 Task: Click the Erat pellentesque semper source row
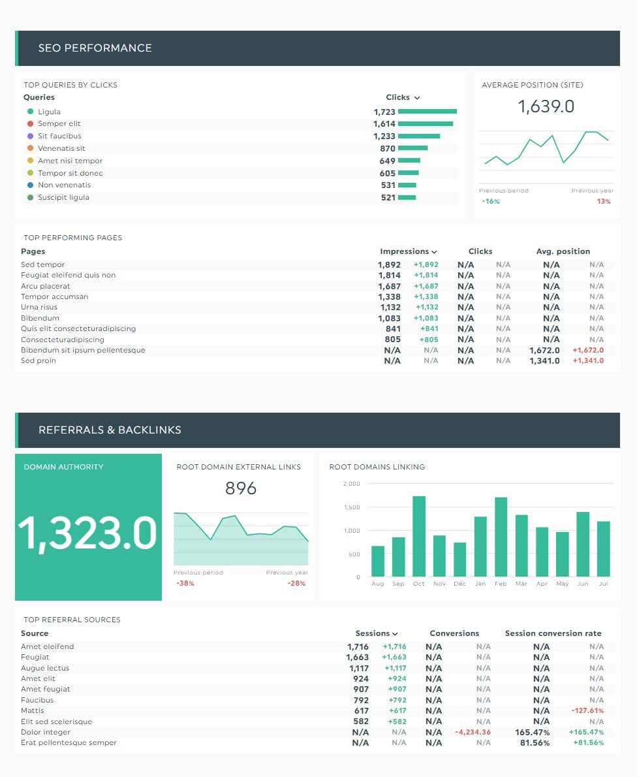tap(317, 743)
